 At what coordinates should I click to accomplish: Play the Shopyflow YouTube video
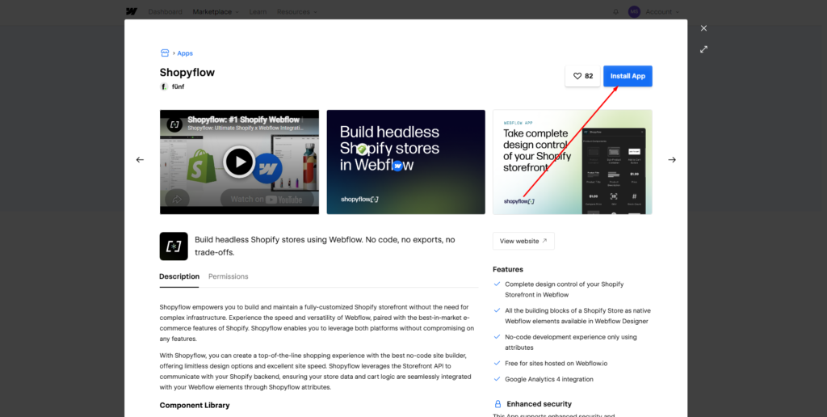tap(239, 162)
